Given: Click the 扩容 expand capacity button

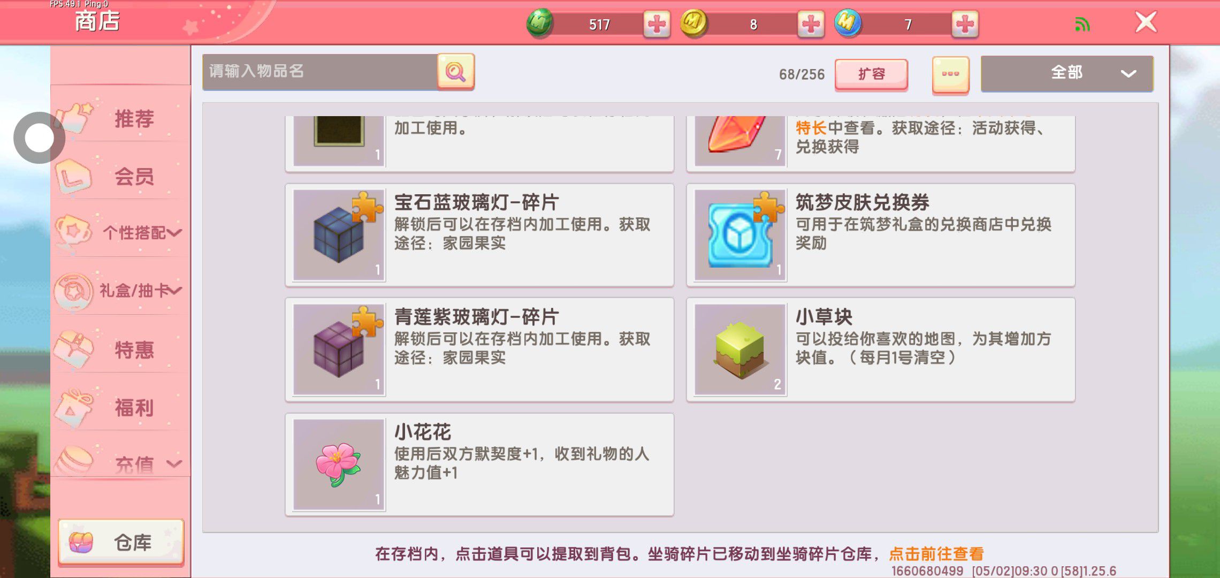Looking at the screenshot, I should coord(871,74).
